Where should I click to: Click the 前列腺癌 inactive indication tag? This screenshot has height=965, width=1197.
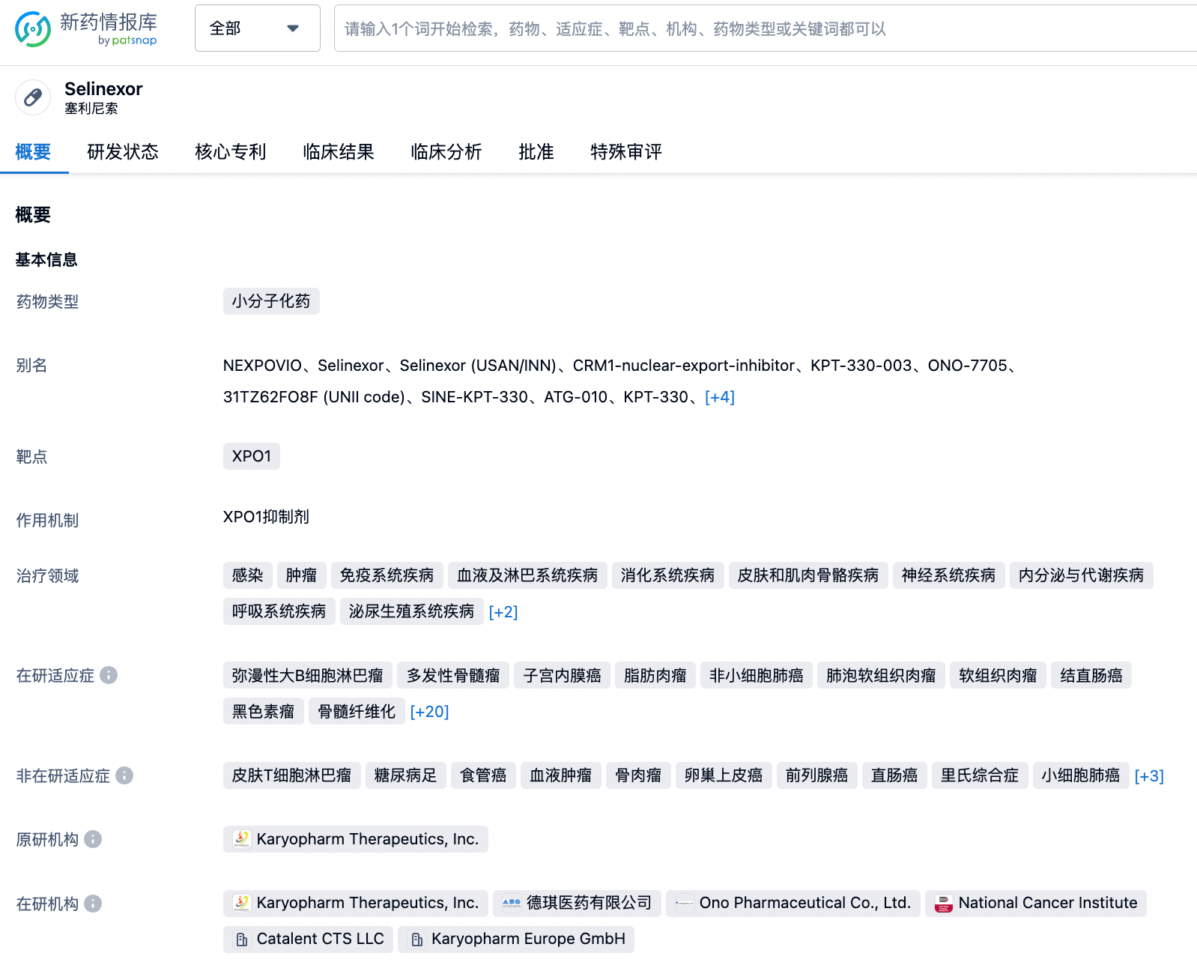[816, 775]
